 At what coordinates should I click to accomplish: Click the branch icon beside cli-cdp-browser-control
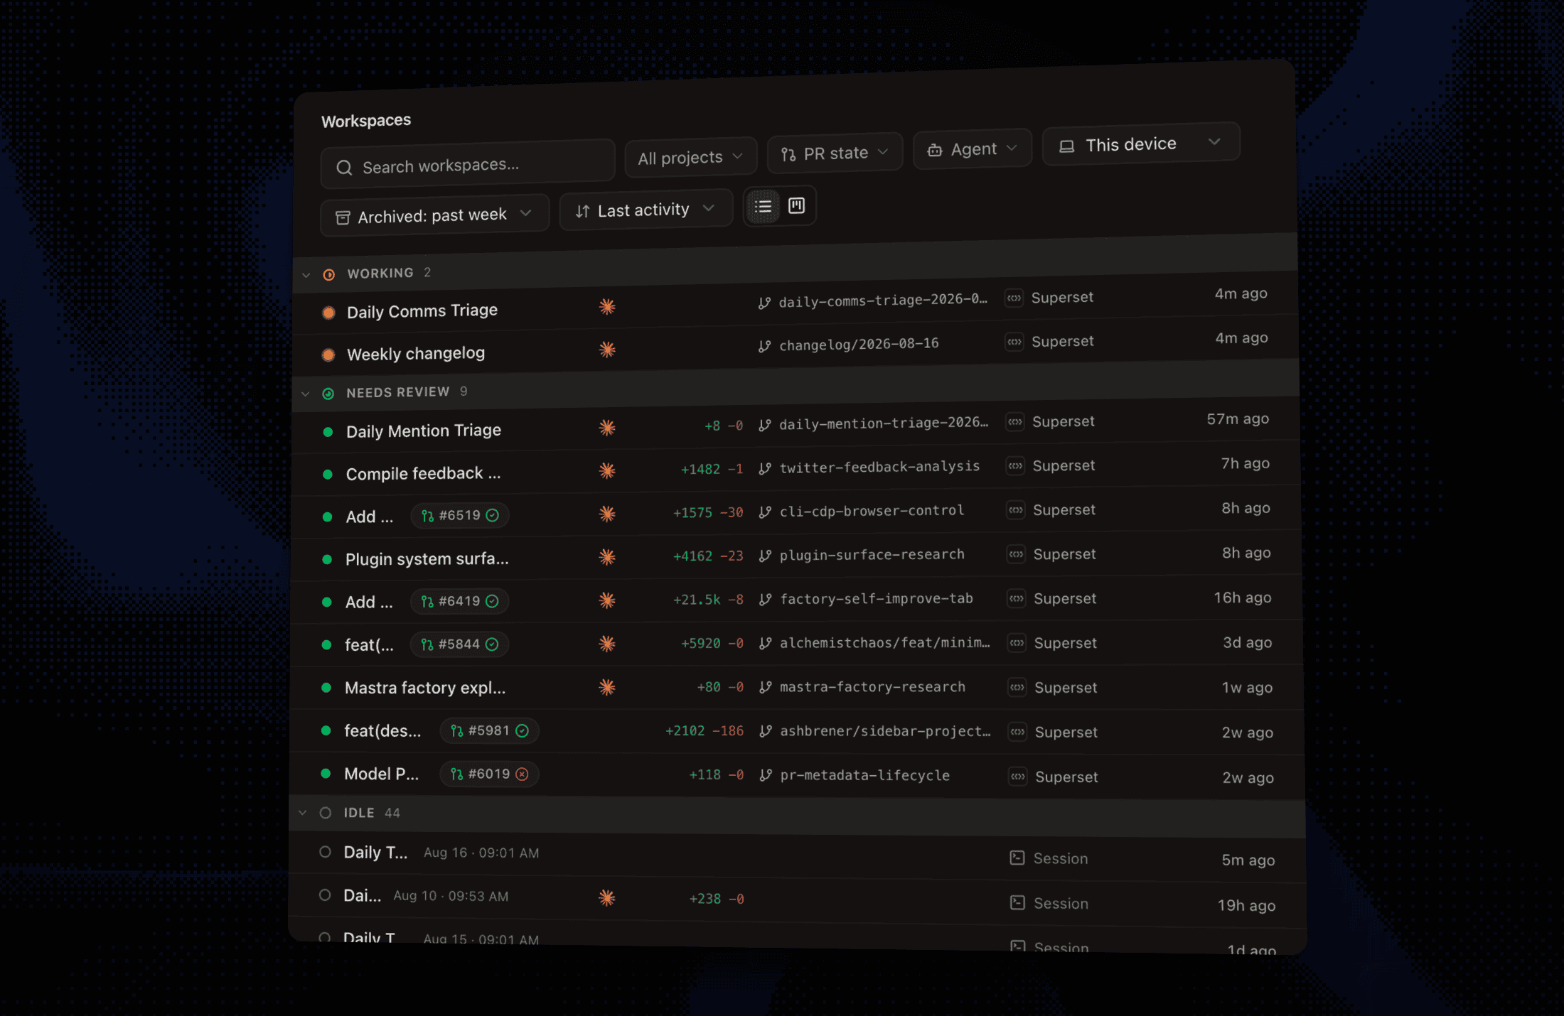click(765, 512)
